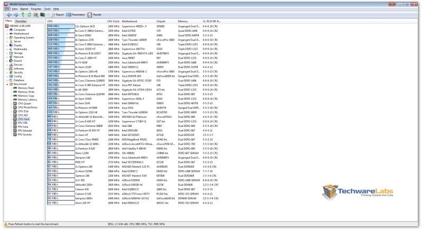Switch to the Menu tab in sidebar
Image resolution: width=423 pixels, height=231 pixels.
coord(8,21)
